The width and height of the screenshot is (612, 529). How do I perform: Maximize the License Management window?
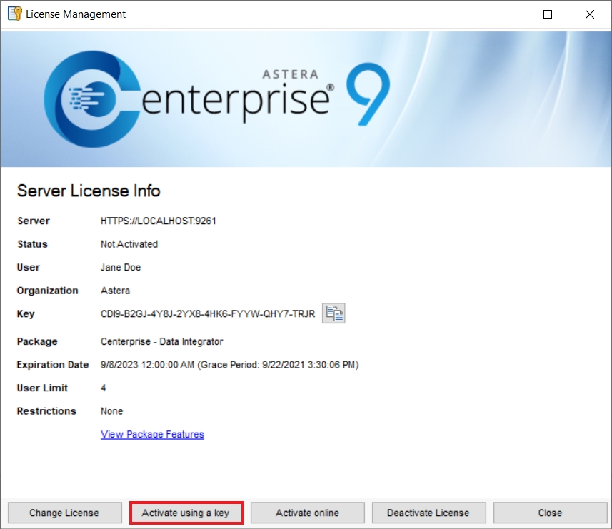pos(548,14)
